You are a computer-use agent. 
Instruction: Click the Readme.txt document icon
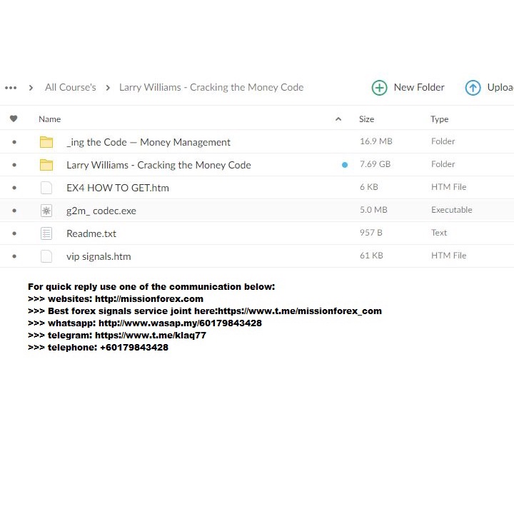46,233
